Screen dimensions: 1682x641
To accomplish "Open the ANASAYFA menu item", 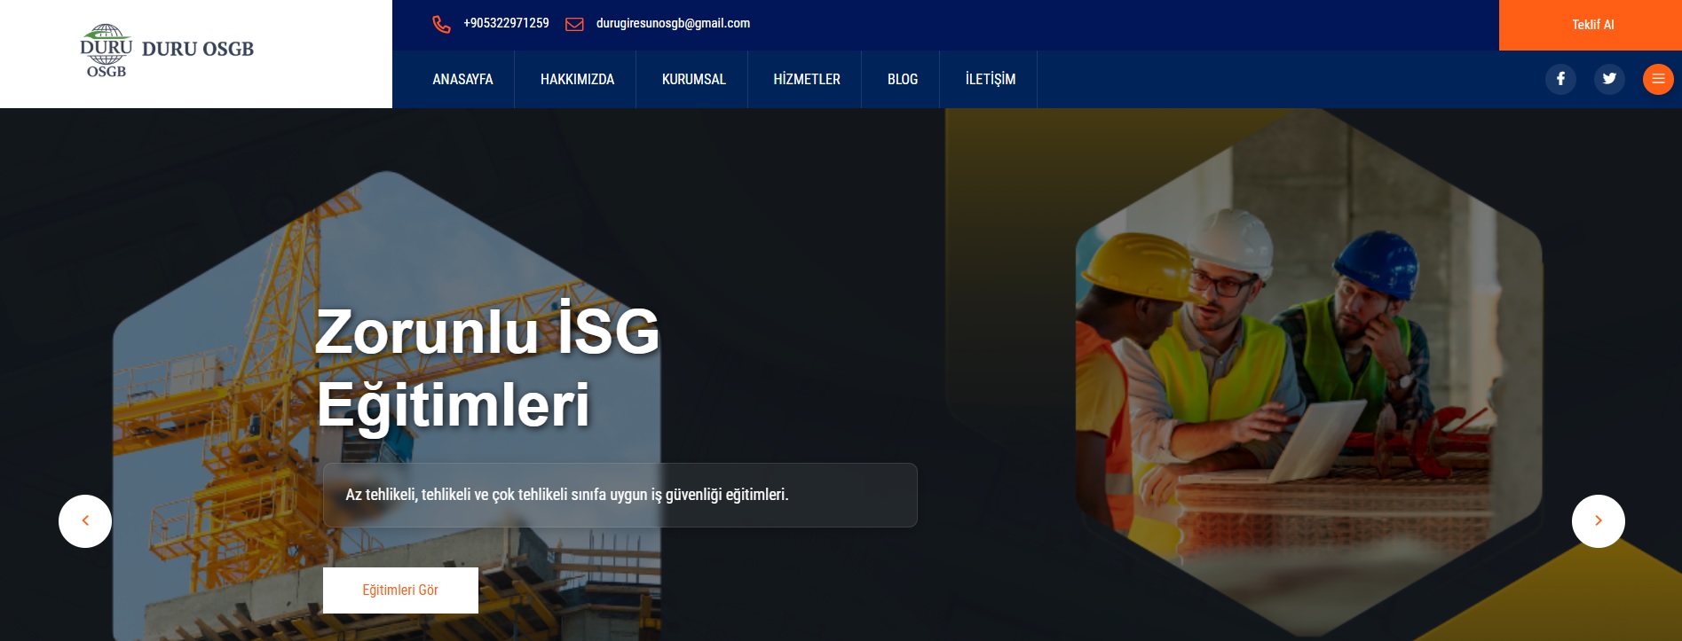I will [462, 80].
